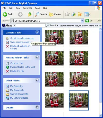This screenshot has width=103, height=118.
Task: Click the camera icon in the title bar
Action: [x=3, y=3]
